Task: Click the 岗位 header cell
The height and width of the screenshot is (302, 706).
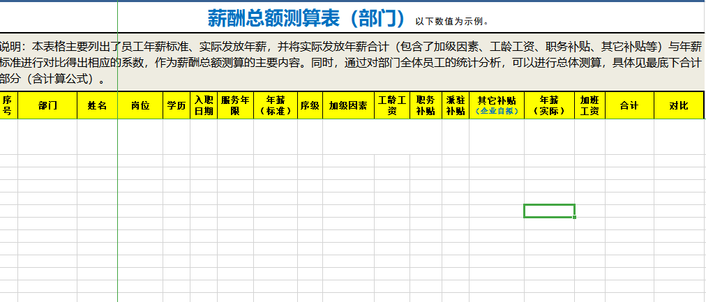Action: coord(140,105)
